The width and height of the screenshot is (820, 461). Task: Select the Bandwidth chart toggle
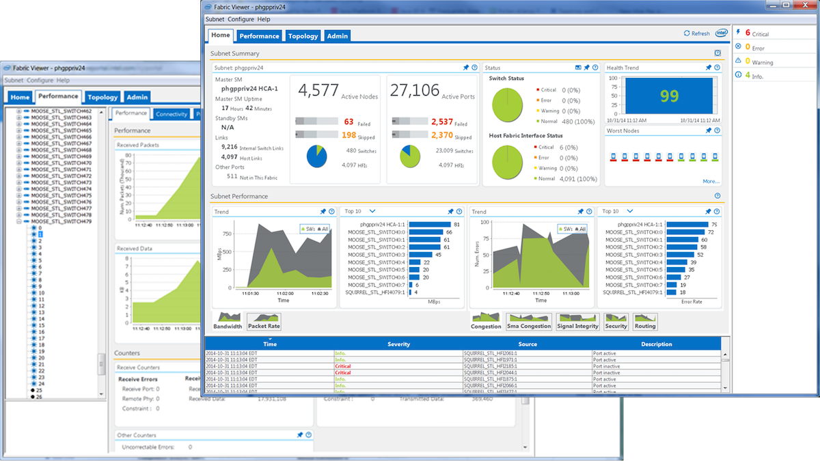pyautogui.click(x=228, y=321)
